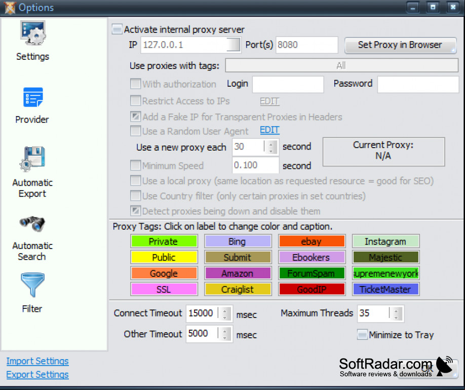The height and width of the screenshot is (390, 465).
Task: Open the Provider list icon
Action: 32,97
